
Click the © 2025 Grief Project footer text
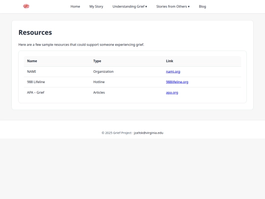tap(116, 133)
